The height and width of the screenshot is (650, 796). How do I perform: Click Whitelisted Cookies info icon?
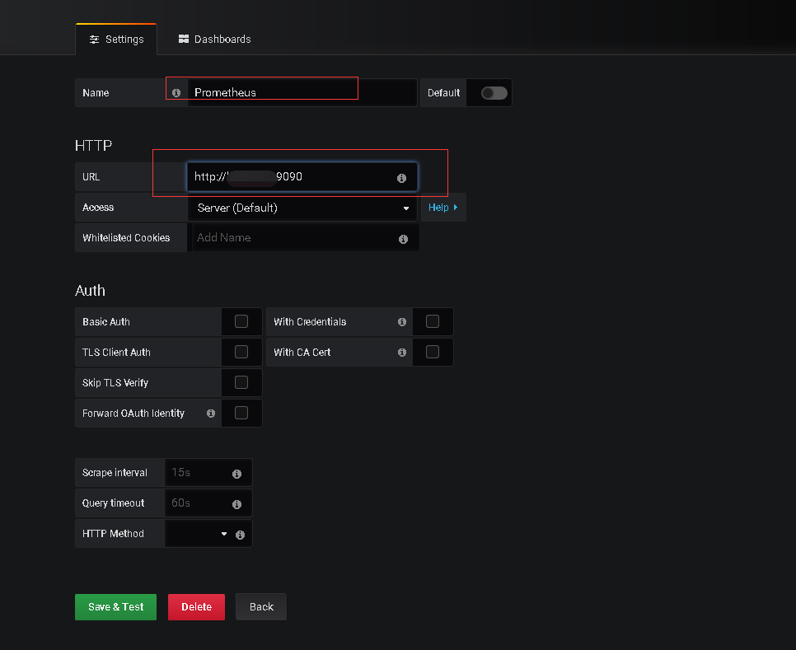pos(403,239)
